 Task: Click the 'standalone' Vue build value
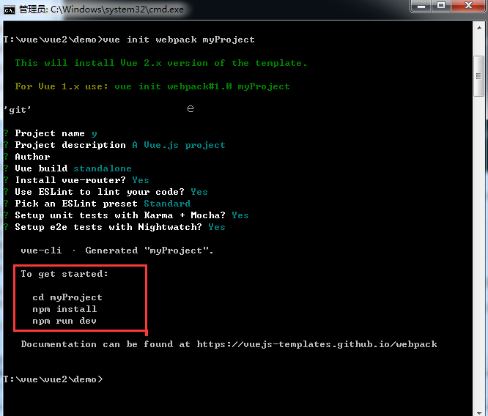pyautogui.click(x=103, y=168)
